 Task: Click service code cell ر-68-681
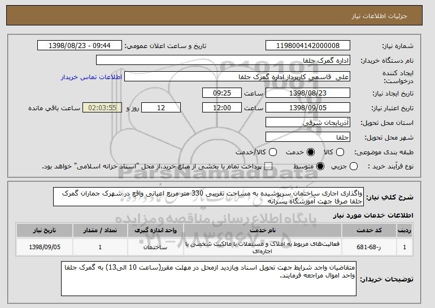(369, 247)
